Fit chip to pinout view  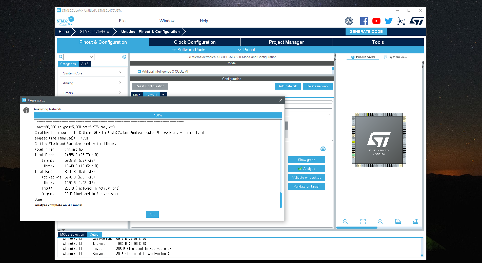tap(363, 222)
